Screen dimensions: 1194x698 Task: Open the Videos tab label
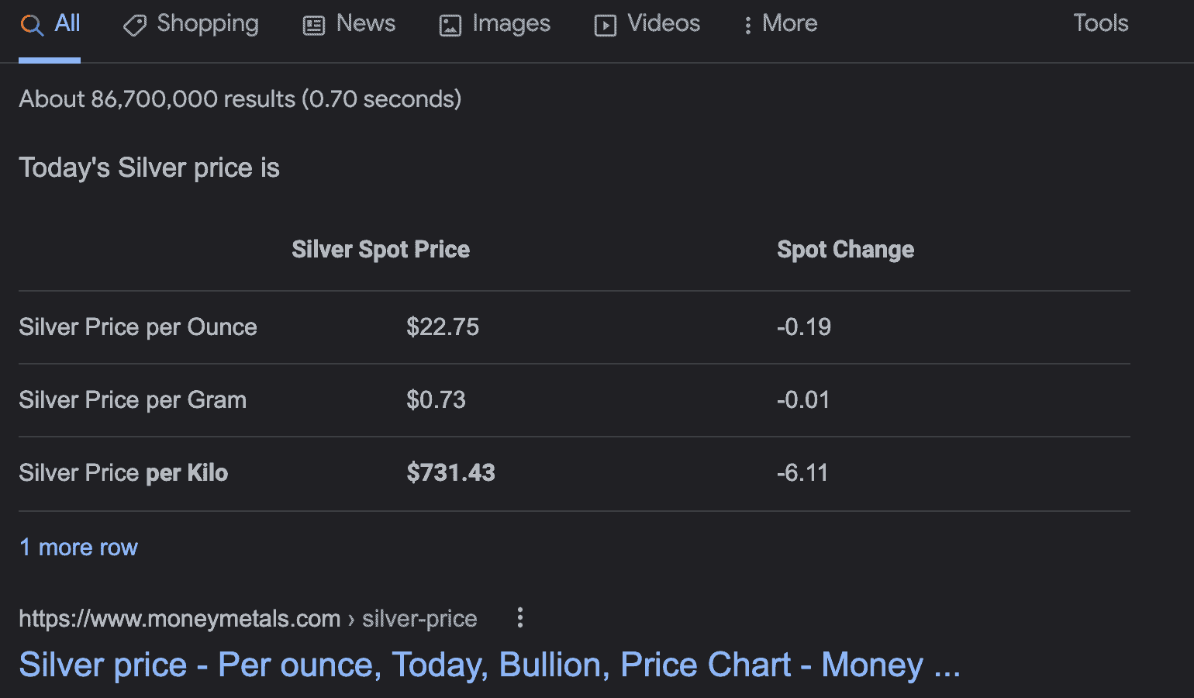663,23
